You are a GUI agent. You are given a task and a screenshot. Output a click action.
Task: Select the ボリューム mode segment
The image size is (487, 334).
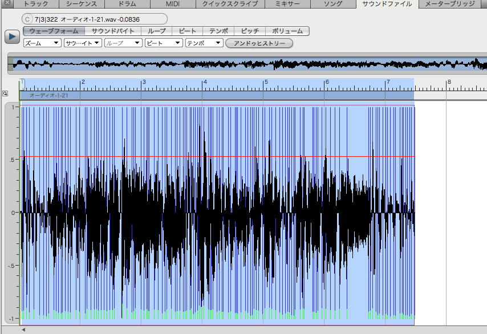[x=287, y=31]
